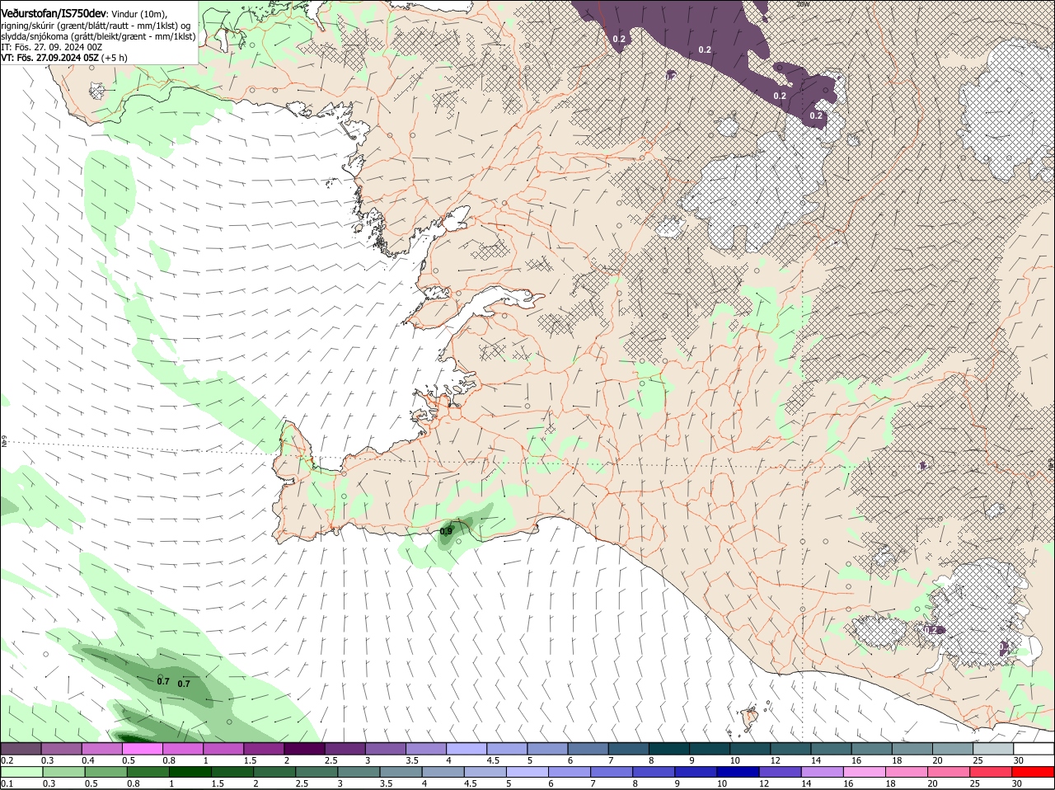
Task: Select the 30 bright red swatch in lower legend
Action: [x=1034, y=772]
